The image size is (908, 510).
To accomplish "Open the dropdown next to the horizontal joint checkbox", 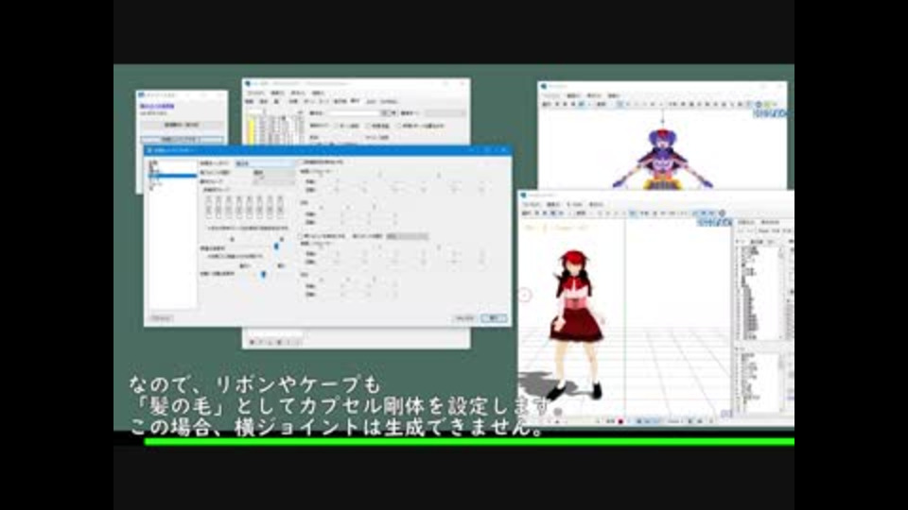I will (407, 236).
